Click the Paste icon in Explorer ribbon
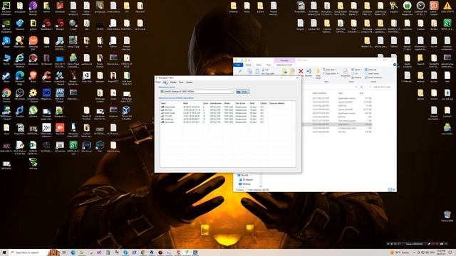Viewport: 456px width, 256px height. (257, 72)
